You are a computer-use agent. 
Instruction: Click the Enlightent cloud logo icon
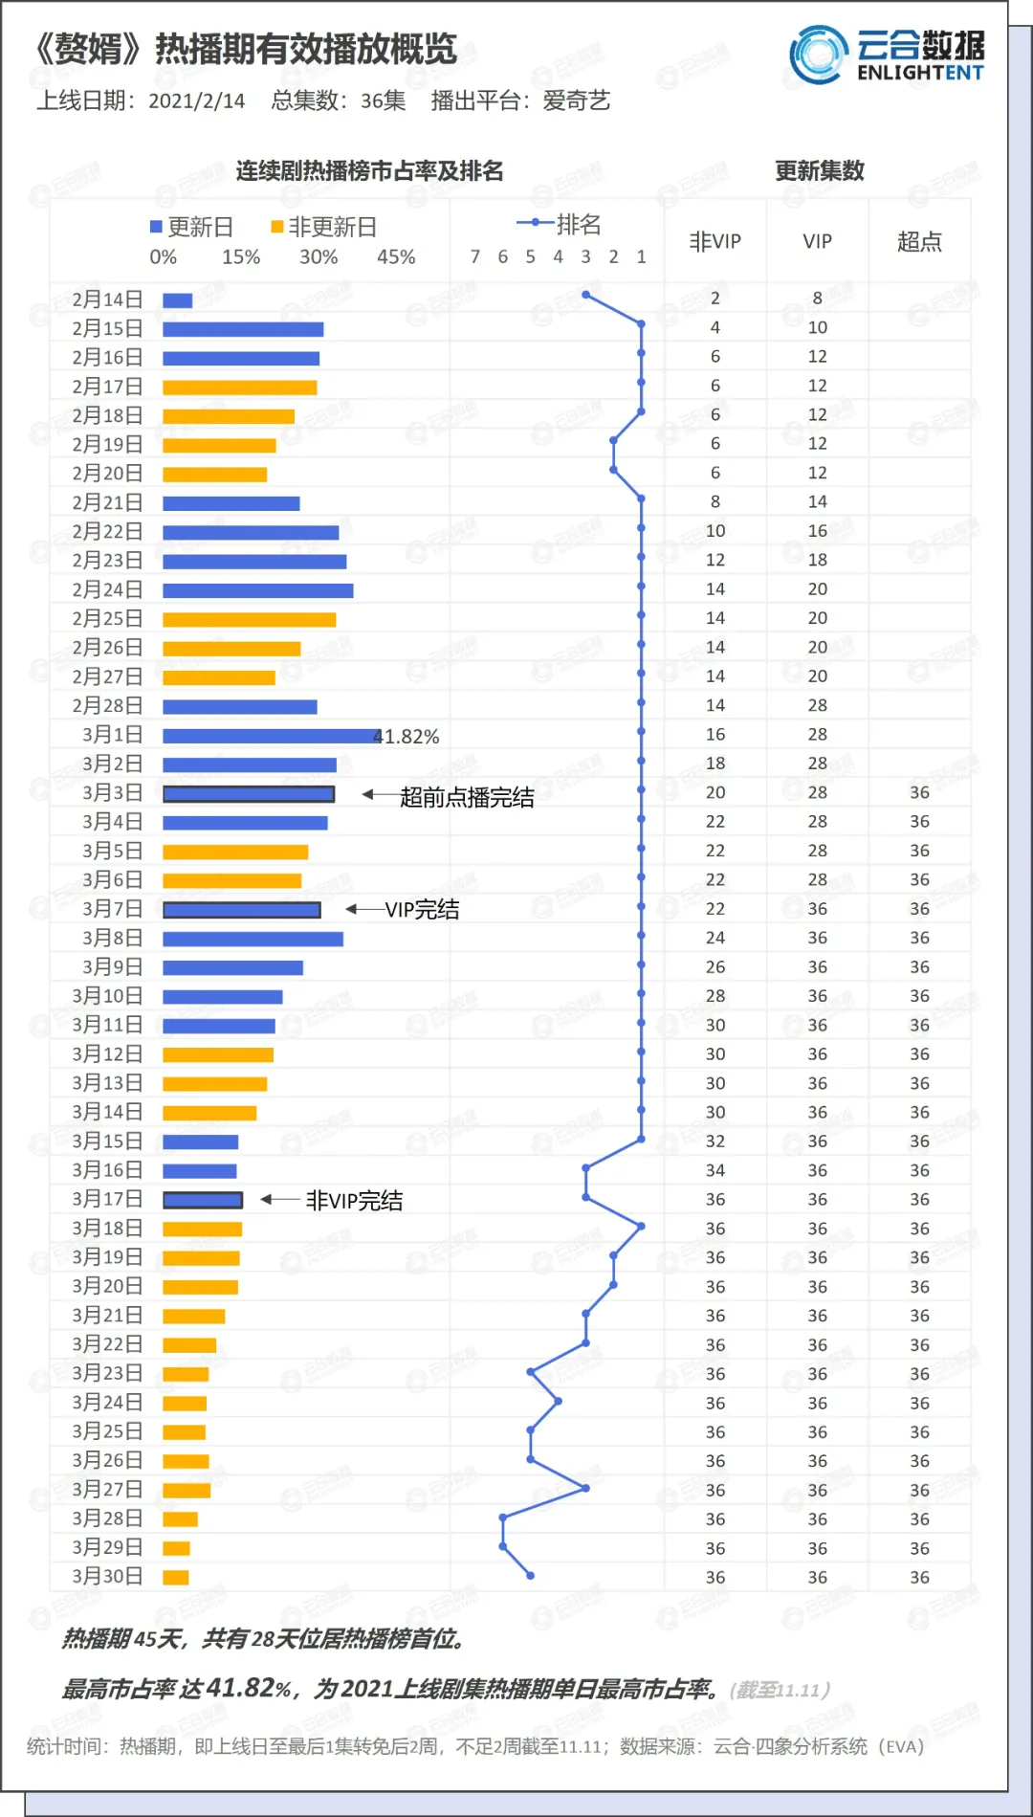820,55
